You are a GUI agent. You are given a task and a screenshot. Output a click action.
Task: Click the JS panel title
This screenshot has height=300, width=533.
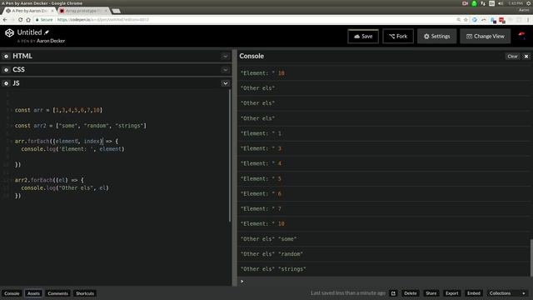click(x=16, y=83)
